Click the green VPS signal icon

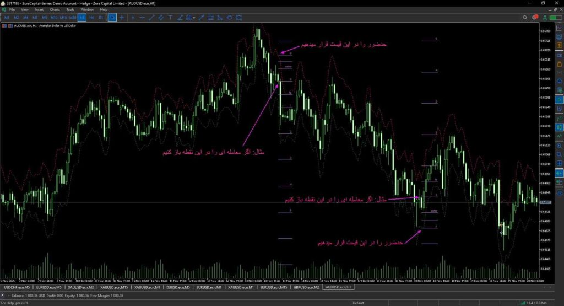pyautogui.click(x=545, y=17)
